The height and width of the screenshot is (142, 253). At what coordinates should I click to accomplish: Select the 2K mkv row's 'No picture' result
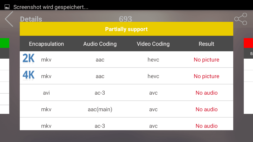[x=206, y=60]
